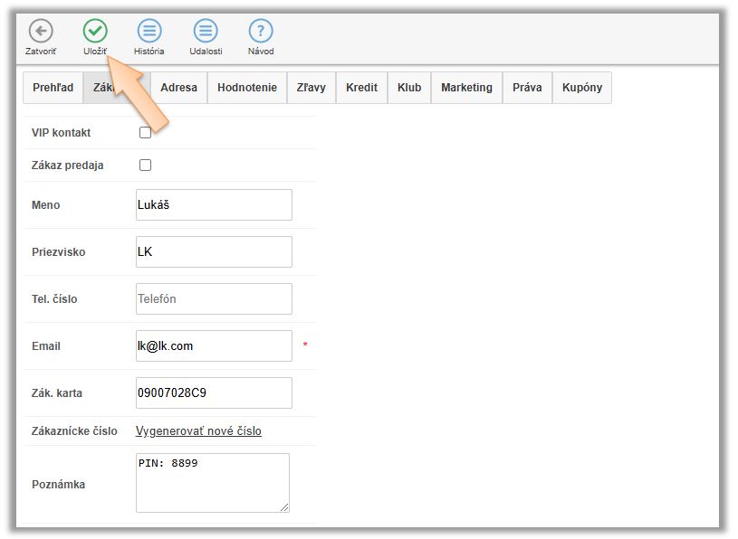Focus the Email input field

click(x=214, y=346)
